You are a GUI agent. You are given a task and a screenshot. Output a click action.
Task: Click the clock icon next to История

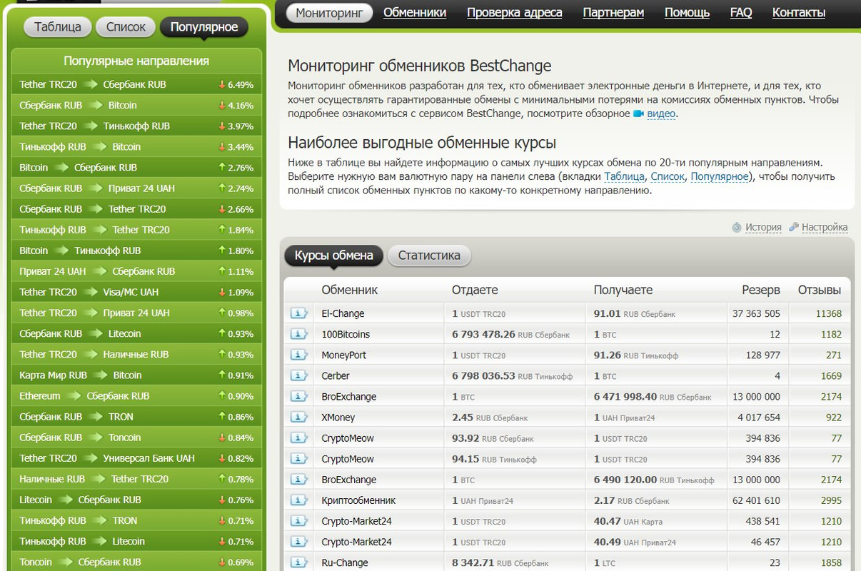coord(737,227)
